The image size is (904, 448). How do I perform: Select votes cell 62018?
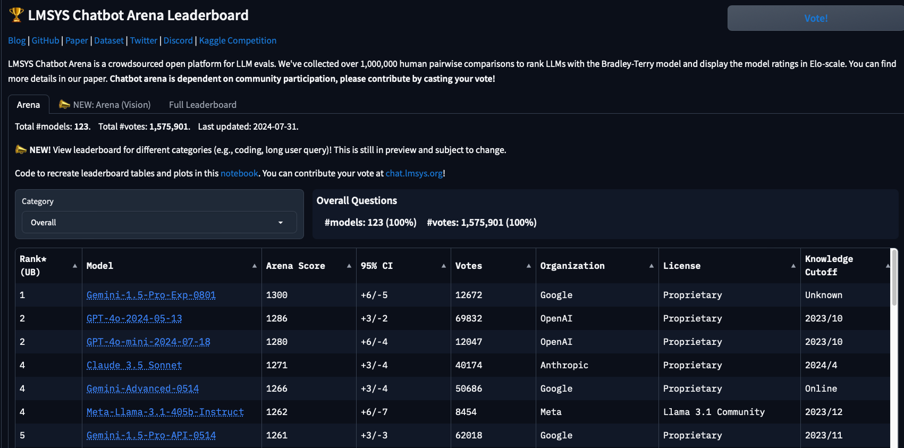pyautogui.click(x=493, y=435)
